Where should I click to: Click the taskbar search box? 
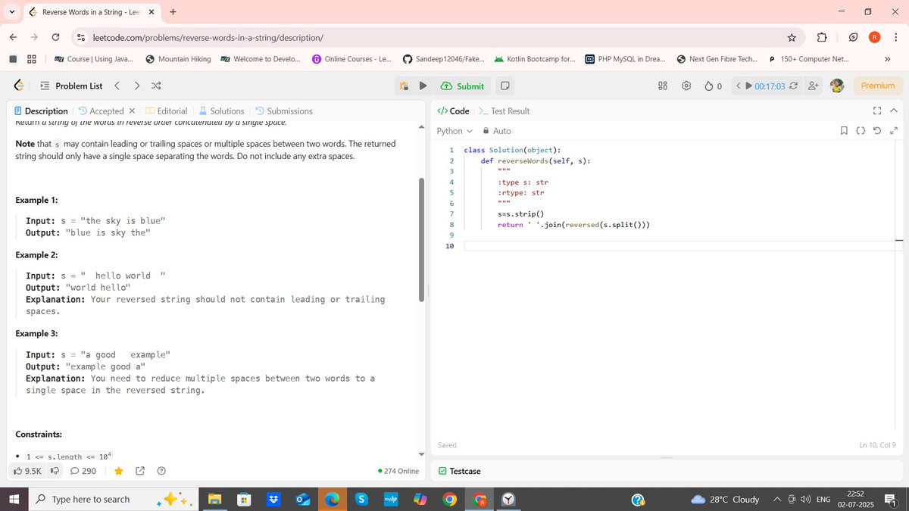[114, 499]
